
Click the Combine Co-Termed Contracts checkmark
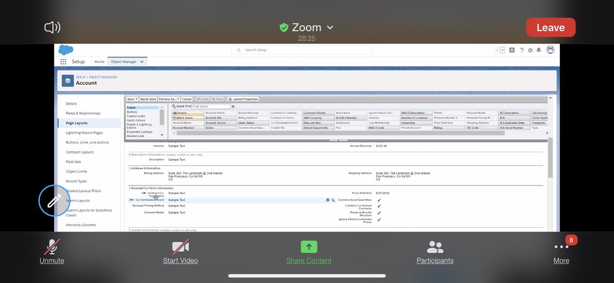(379, 206)
